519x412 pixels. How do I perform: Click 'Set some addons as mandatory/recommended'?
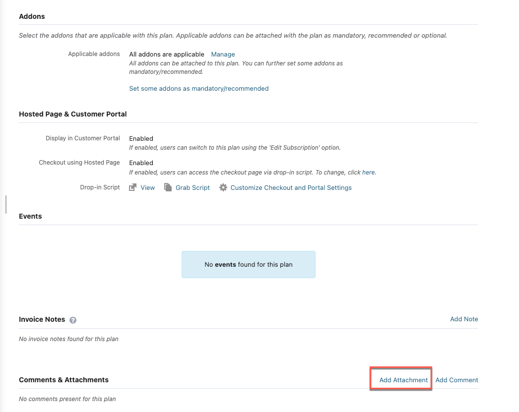[198, 89]
